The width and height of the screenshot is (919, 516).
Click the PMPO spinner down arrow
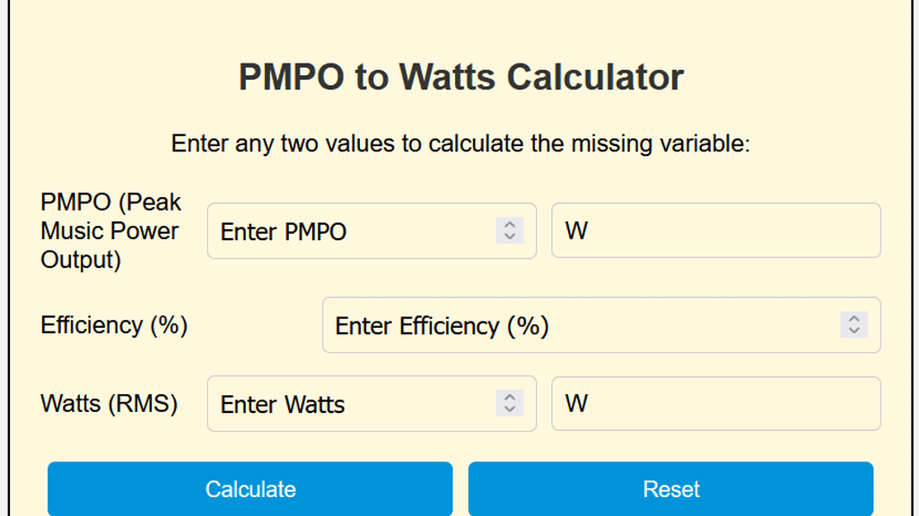click(x=509, y=236)
